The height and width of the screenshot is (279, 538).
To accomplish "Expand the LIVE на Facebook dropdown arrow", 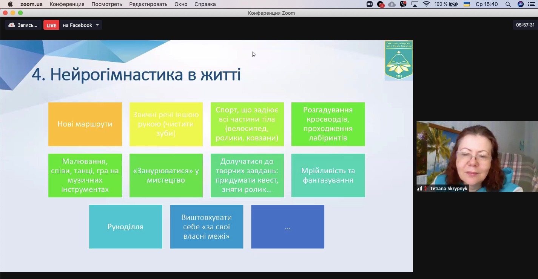I will pyautogui.click(x=97, y=25).
